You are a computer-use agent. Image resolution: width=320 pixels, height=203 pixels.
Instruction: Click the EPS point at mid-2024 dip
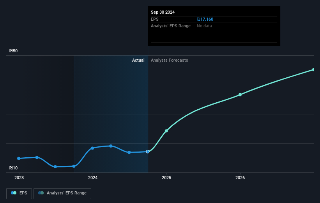pos(129,152)
